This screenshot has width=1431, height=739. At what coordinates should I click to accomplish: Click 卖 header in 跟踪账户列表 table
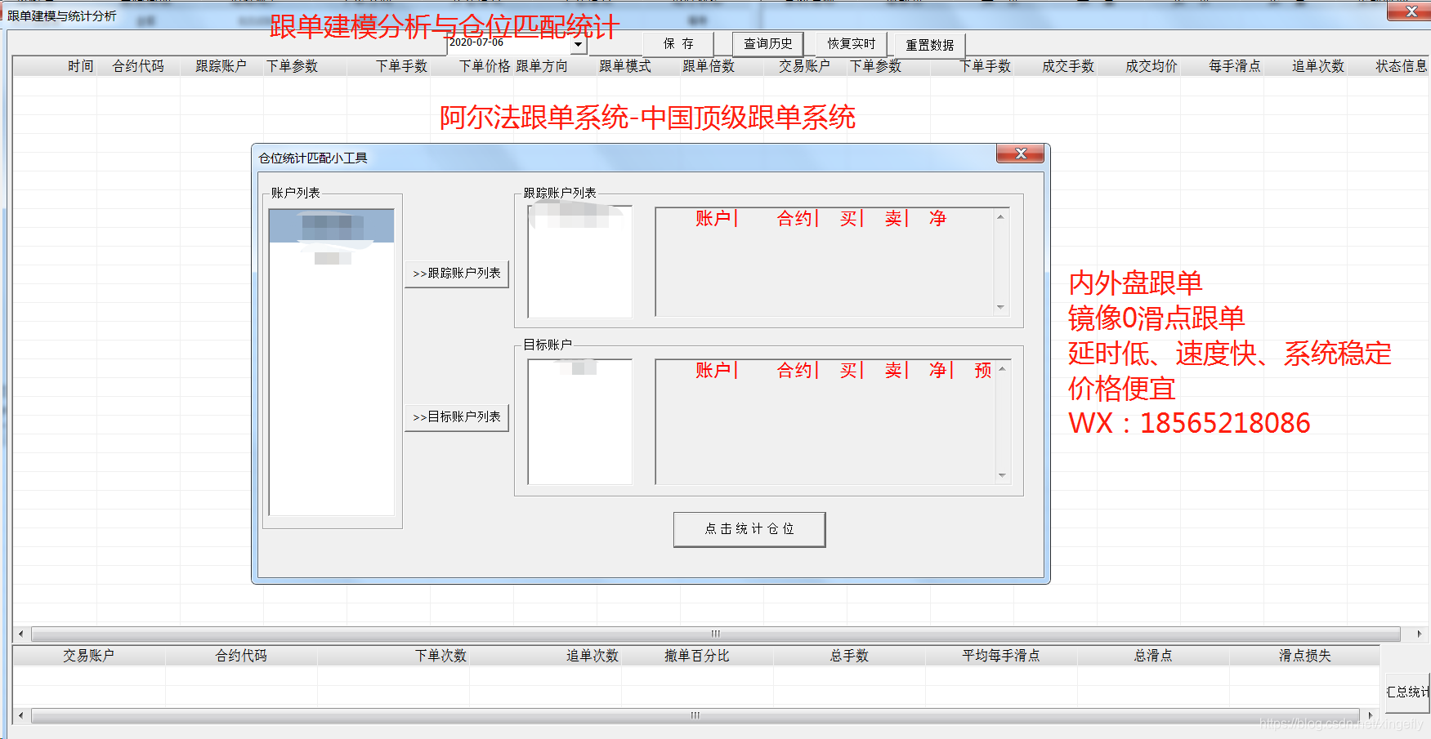[893, 219]
